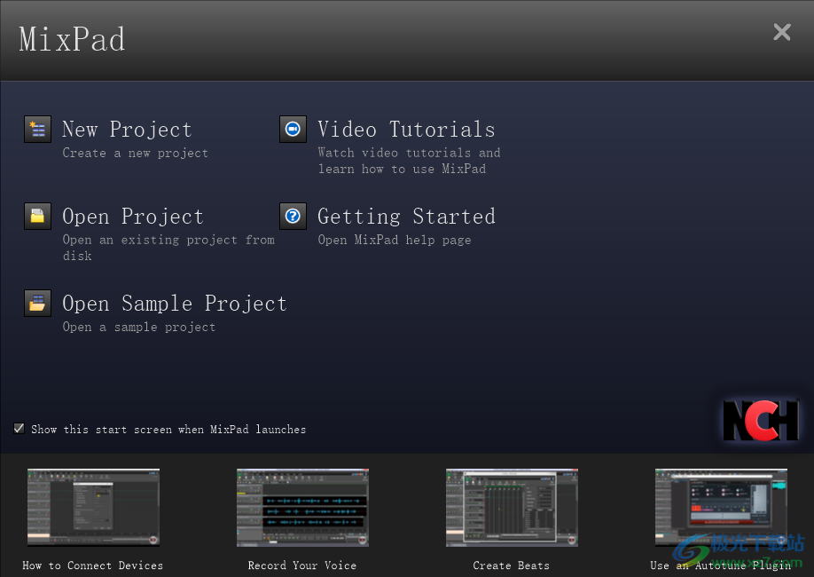This screenshot has height=577, width=814.
Task: Click the 'Create Beats' caption
Action: [512, 565]
